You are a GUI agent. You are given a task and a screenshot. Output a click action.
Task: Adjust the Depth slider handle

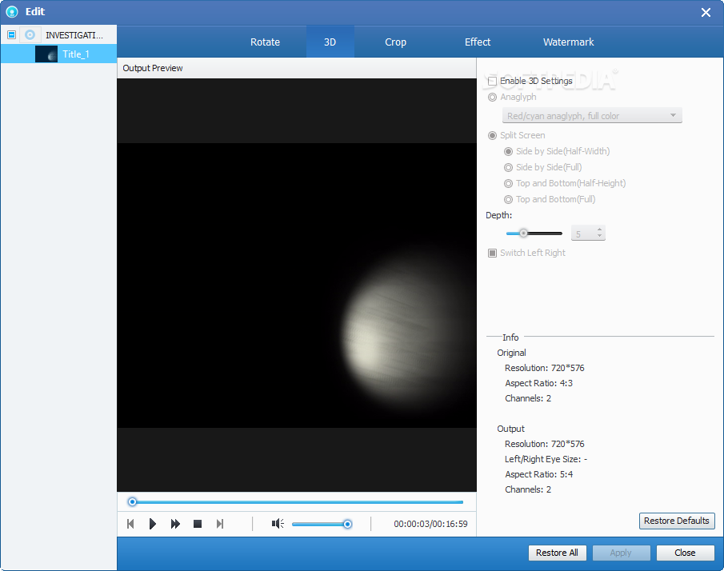tap(523, 233)
